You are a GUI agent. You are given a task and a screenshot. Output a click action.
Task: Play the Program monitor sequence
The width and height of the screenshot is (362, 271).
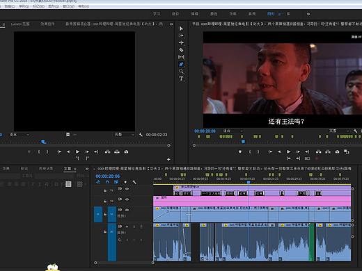pyautogui.click(x=289, y=151)
